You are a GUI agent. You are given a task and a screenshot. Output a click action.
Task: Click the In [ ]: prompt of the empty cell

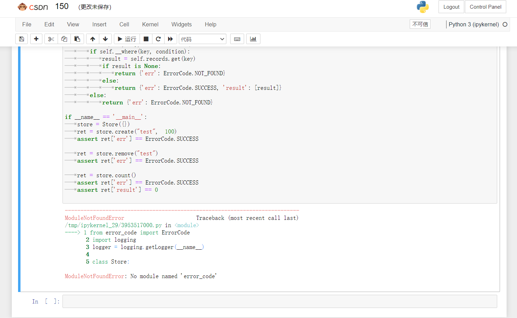46,301
